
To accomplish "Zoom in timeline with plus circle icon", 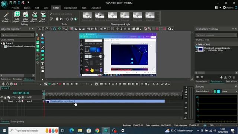I will click(x=4, y=84).
